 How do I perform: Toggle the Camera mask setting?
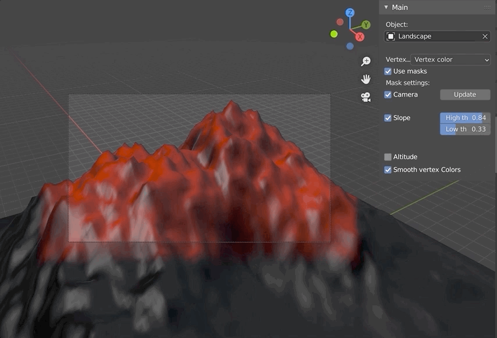(x=388, y=94)
